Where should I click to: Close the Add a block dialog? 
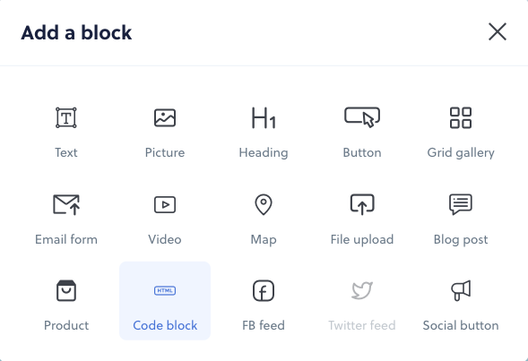coord(498,31)
